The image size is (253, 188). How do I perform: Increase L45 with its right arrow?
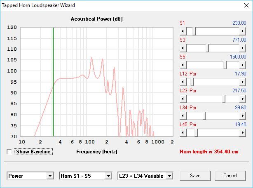pos(243,133)
